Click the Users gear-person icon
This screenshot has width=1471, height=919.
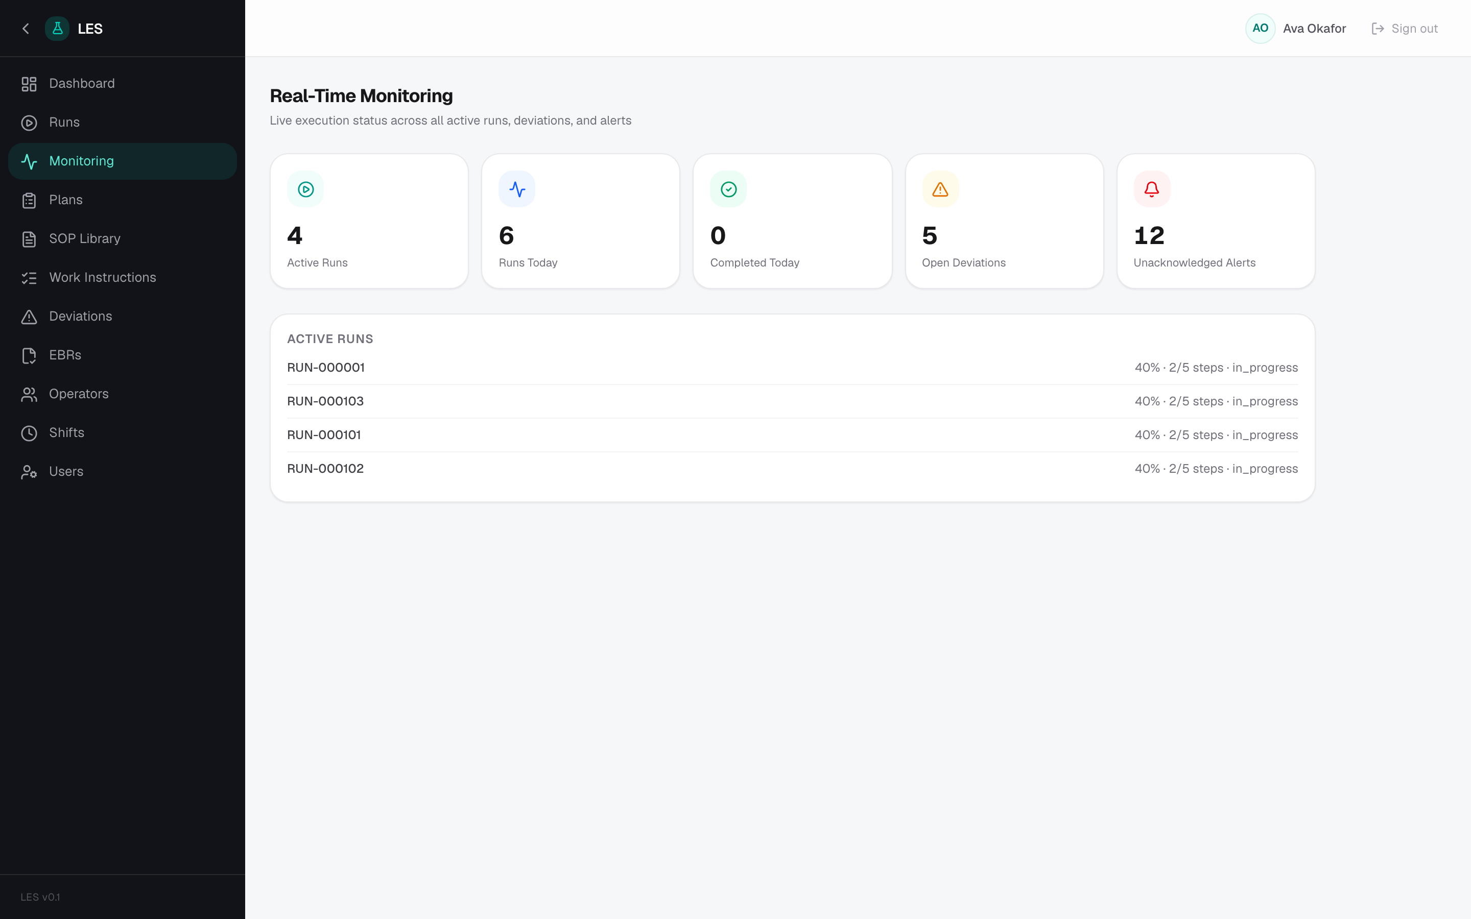[29, 472]
